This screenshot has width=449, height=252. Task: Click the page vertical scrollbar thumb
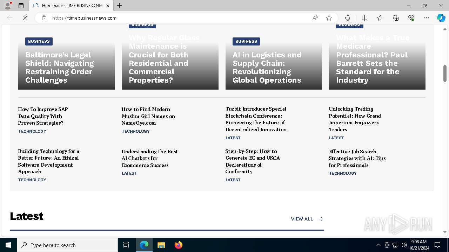445,73
